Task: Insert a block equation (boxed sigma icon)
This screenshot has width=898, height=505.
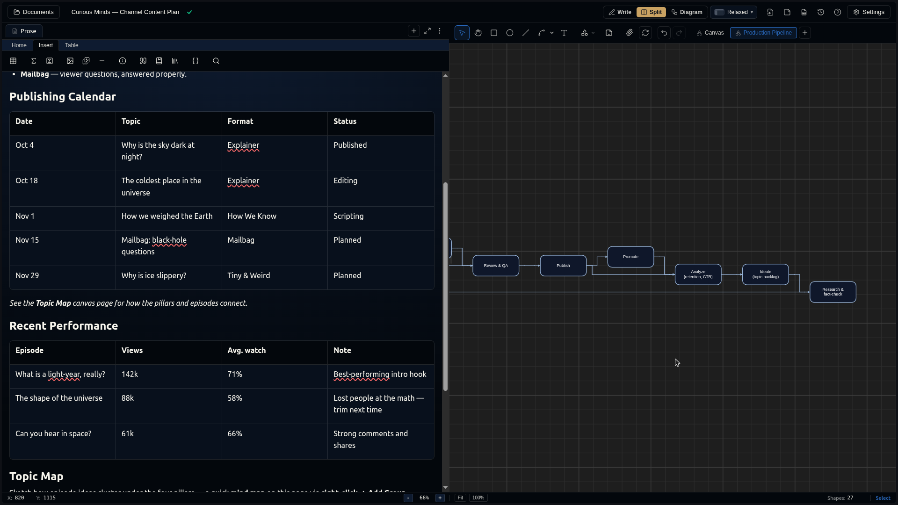Action: point(50,61)
